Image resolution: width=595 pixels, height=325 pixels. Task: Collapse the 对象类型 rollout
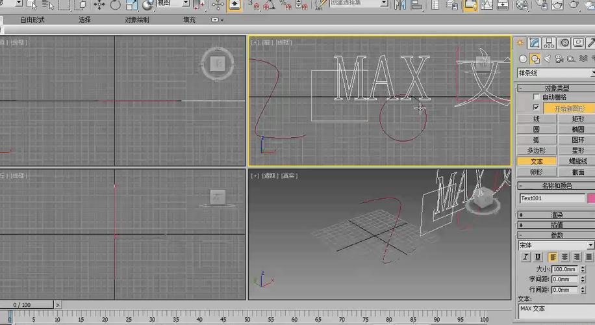point(556,88)
